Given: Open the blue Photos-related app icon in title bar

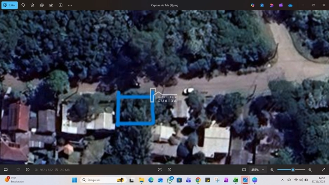Looking at the screenshot, I should [262, 5].
